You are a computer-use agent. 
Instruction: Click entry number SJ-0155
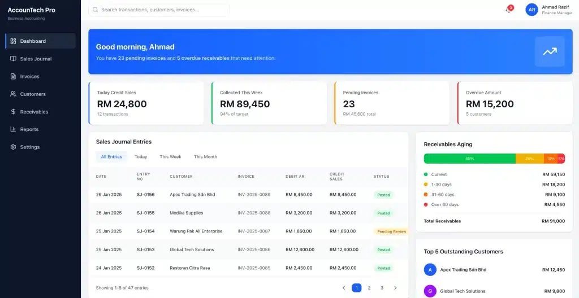click(x=145, y=213)
